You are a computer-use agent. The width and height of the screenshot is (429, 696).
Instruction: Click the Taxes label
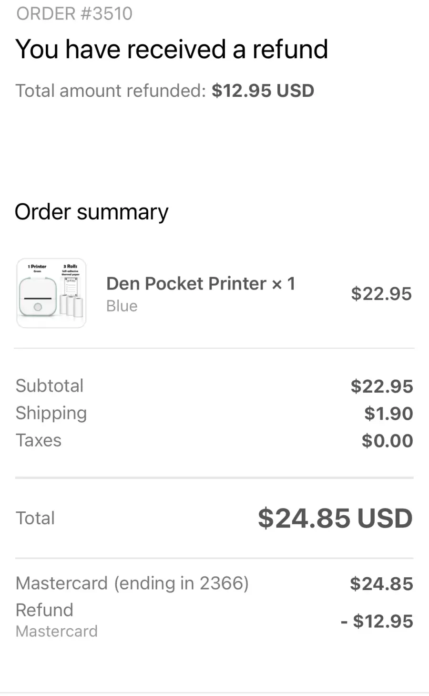coord(39,440)
